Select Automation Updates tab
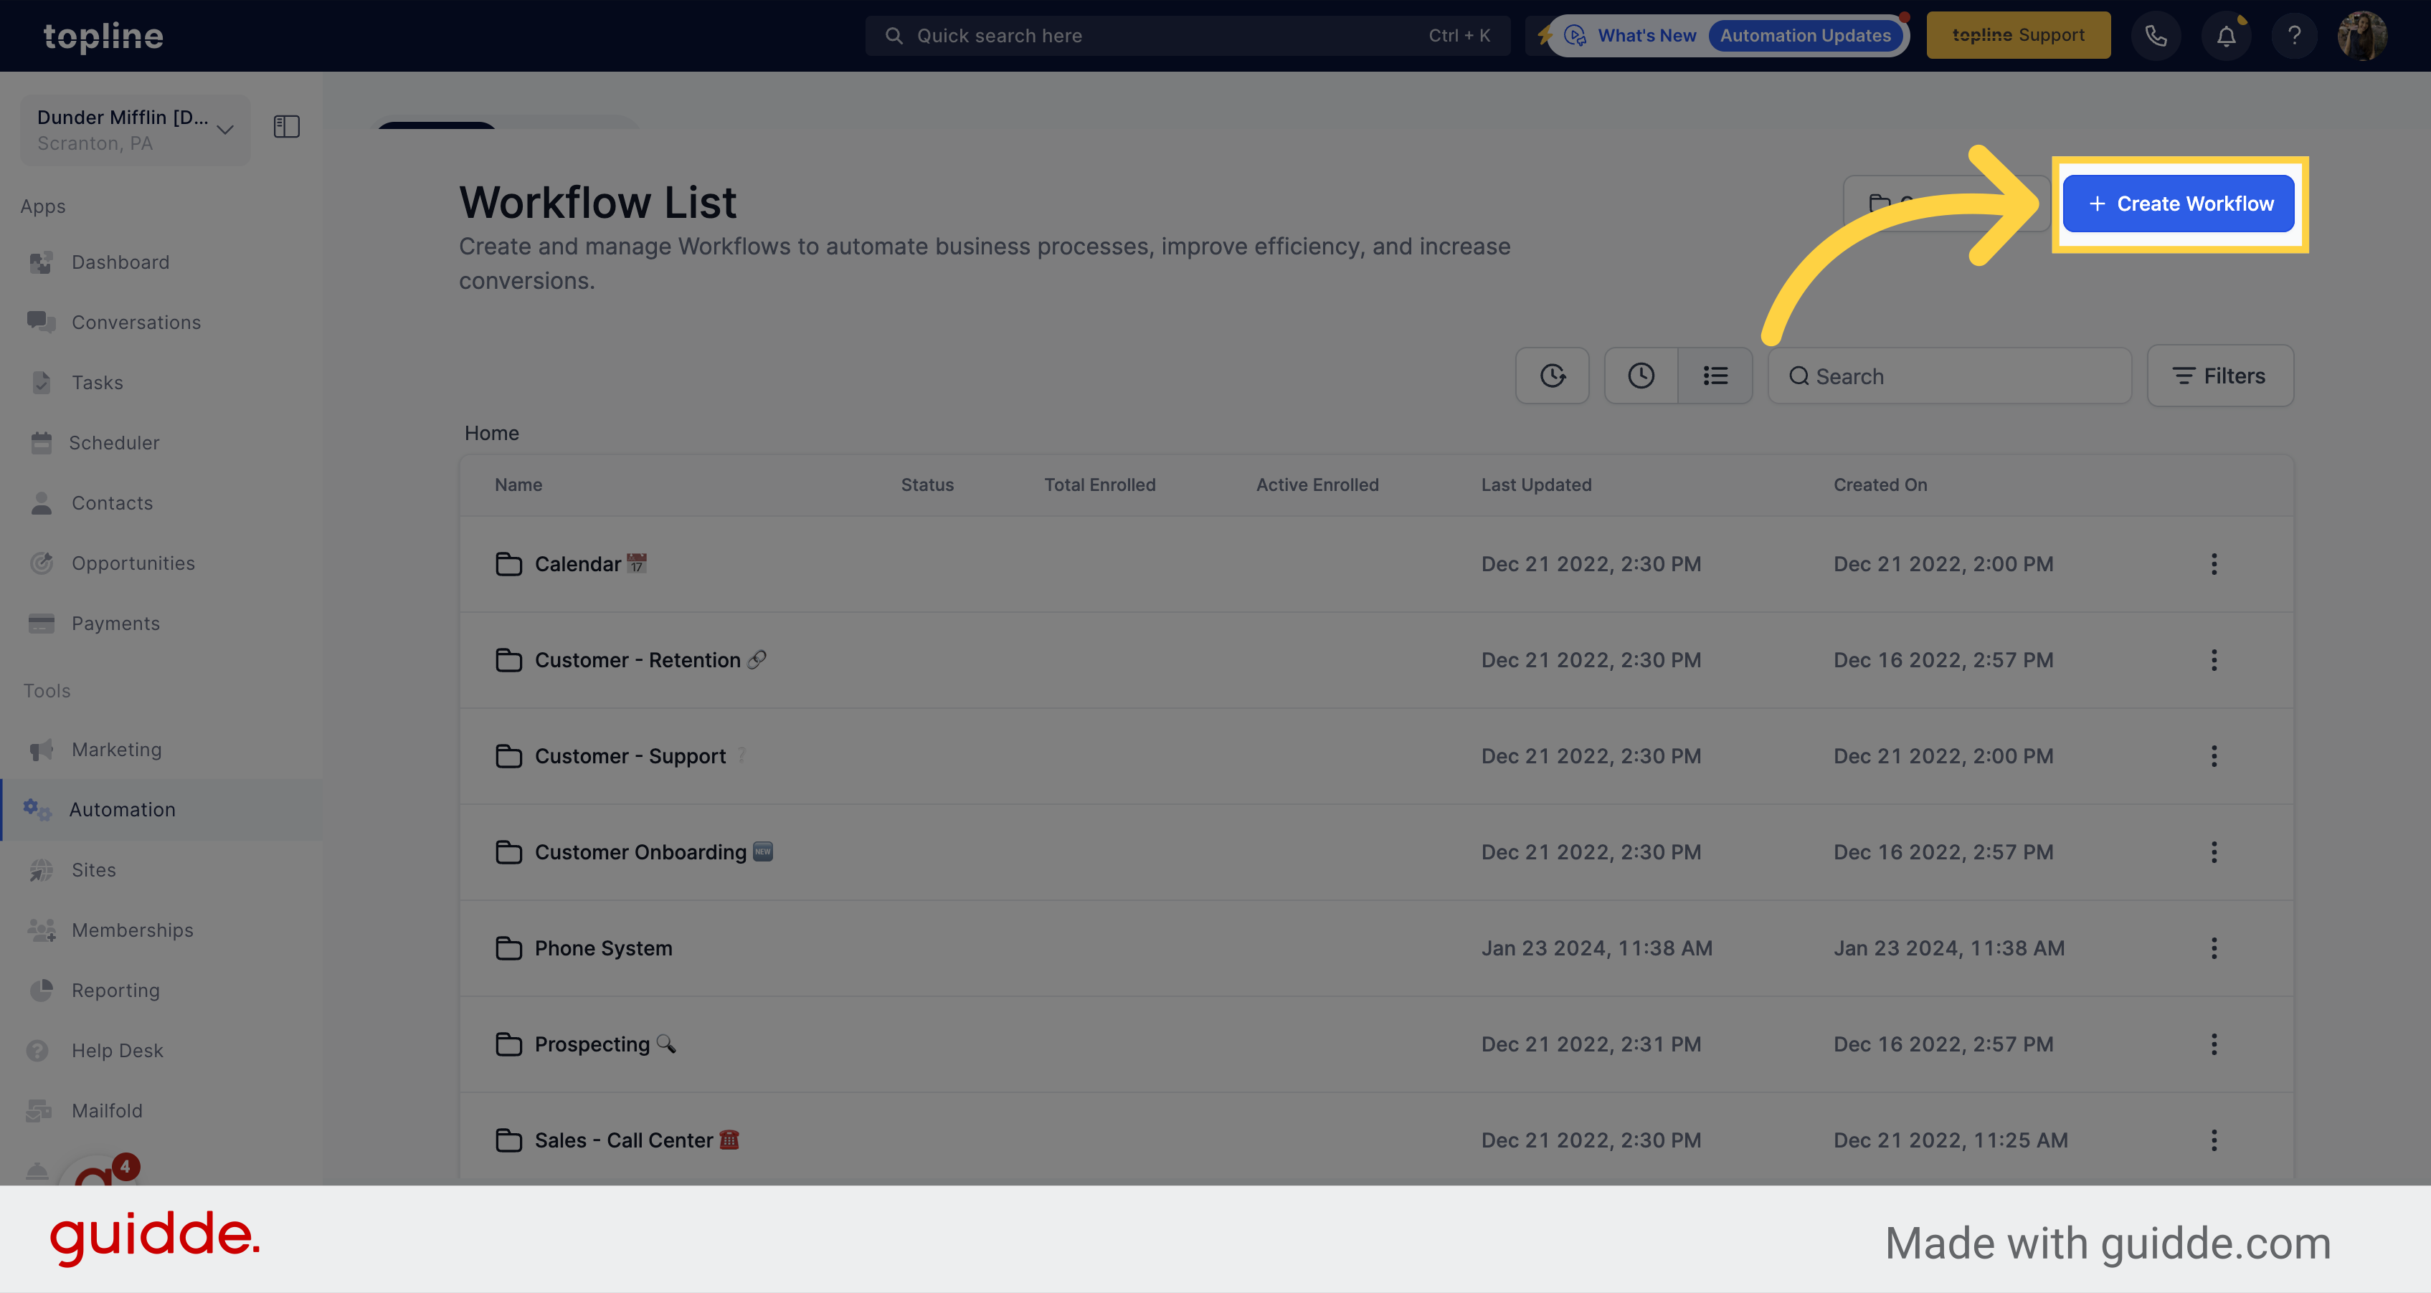This screenshot has height=1293, width=2431. pos(1804,35)
